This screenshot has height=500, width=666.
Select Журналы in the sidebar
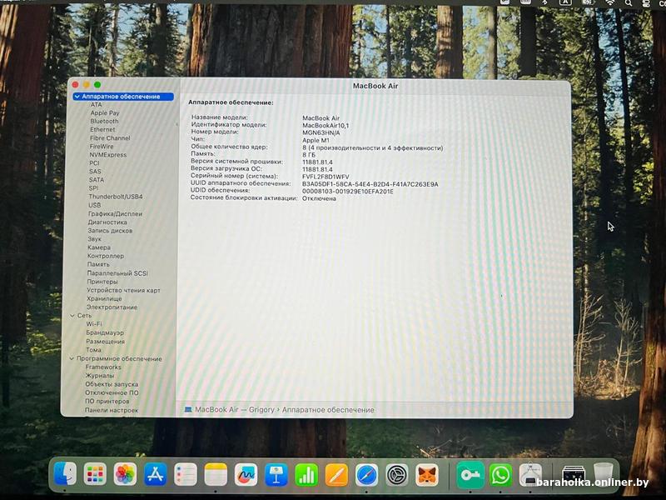point(100,376)
